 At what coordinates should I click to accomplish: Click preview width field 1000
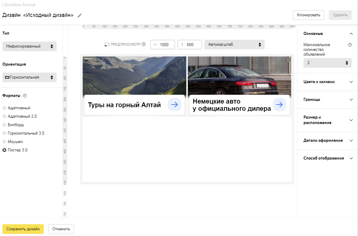(x=163, y=45)
